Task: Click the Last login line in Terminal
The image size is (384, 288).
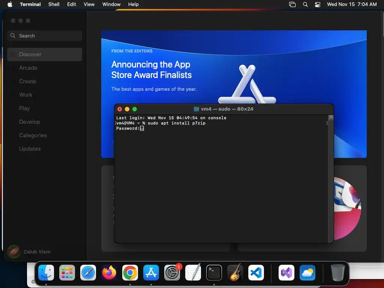Action: tap(171, 118)
